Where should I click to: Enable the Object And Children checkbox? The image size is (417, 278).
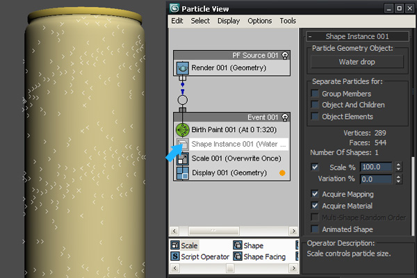316,105
